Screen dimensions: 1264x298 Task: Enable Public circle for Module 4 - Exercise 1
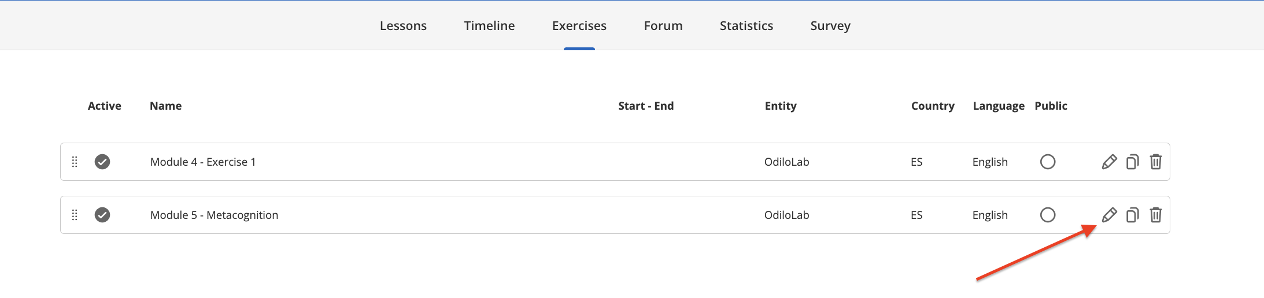1048,162
